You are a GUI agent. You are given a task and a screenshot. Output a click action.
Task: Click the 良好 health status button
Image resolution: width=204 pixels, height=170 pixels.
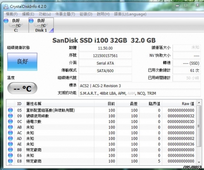(x=22, y=62)
